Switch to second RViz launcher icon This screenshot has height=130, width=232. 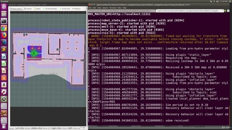click(x=4, y=120)
